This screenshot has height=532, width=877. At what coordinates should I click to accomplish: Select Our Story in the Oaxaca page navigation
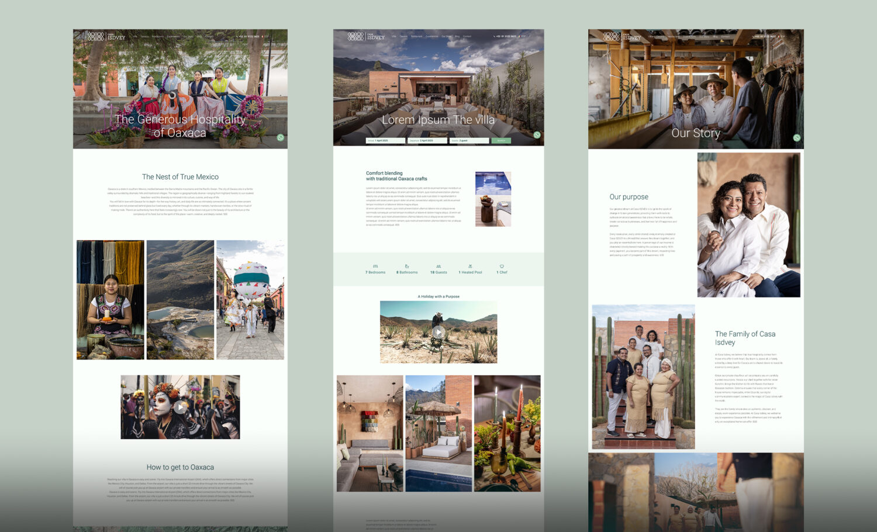pos(188,36)
